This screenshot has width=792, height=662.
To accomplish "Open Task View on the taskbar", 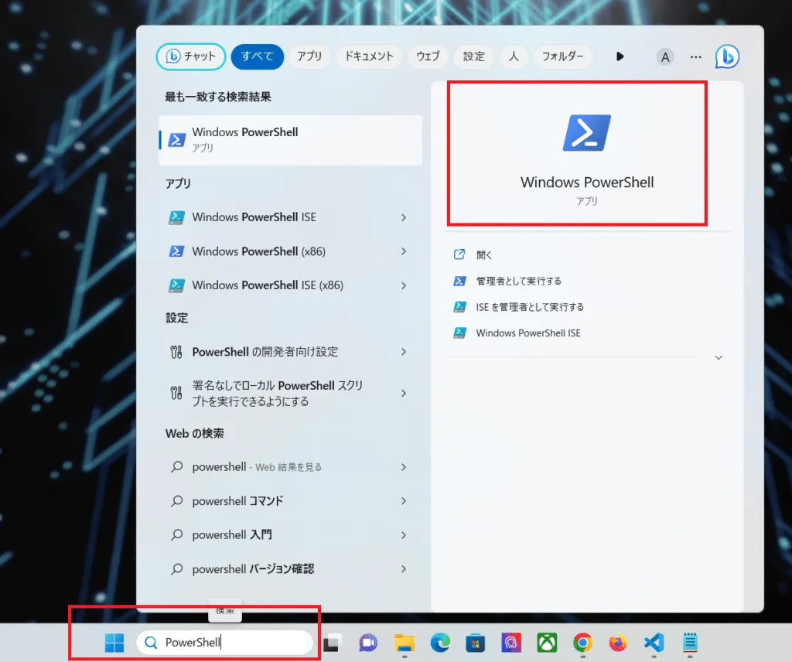I will (332, 643).
